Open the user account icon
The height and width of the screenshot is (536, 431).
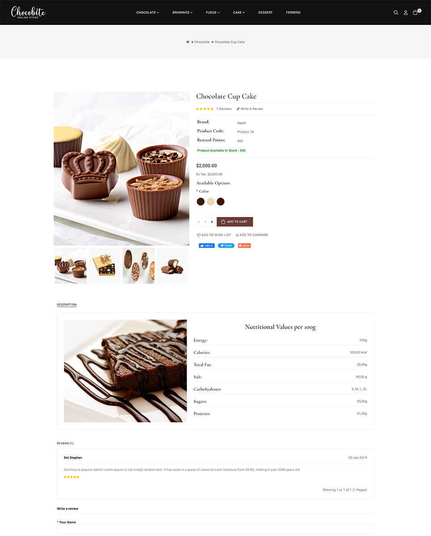tap(406, 13)
